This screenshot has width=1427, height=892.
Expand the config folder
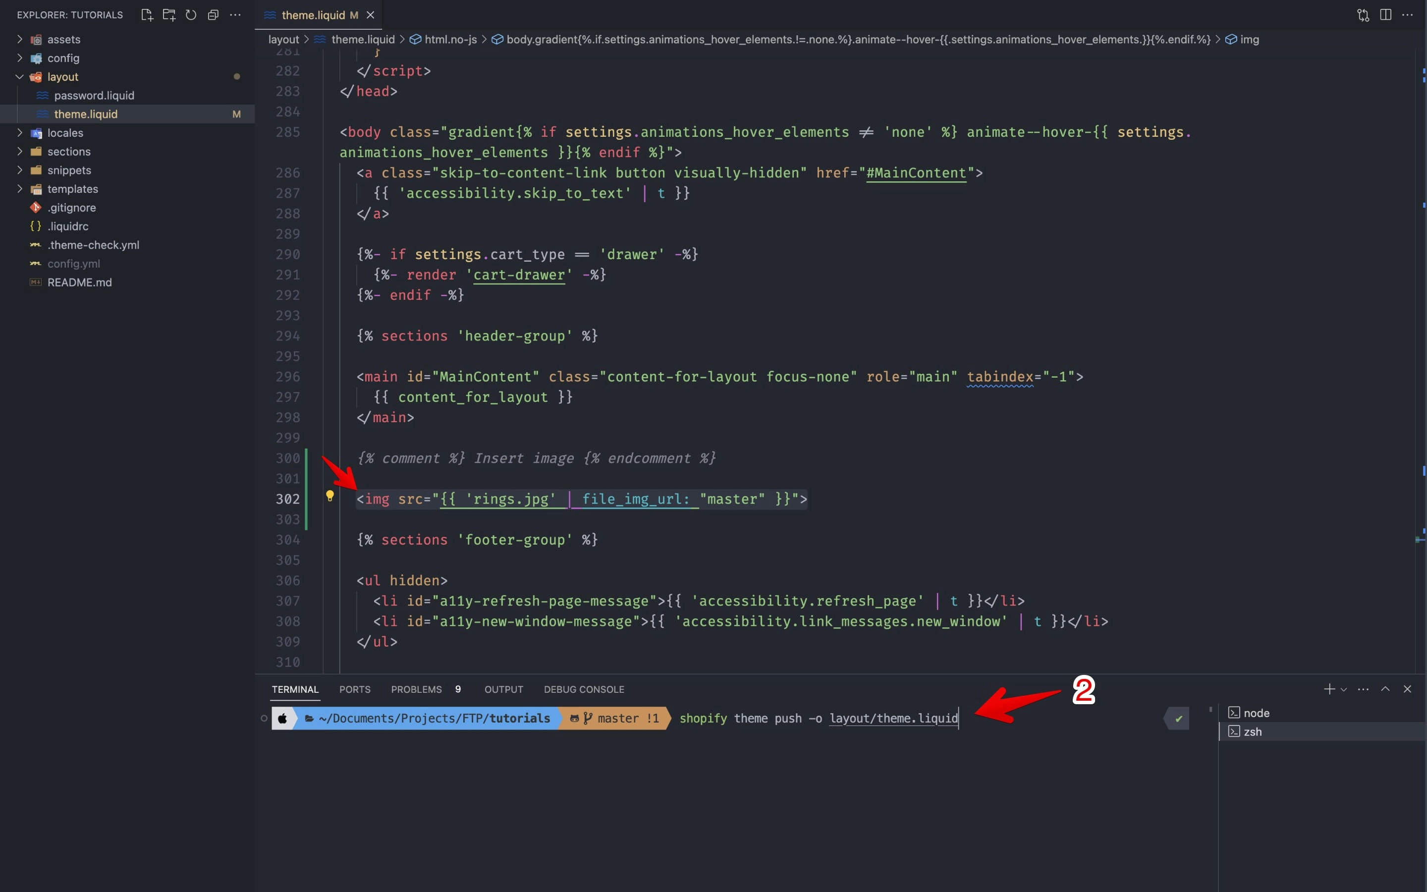coord(127,58)
